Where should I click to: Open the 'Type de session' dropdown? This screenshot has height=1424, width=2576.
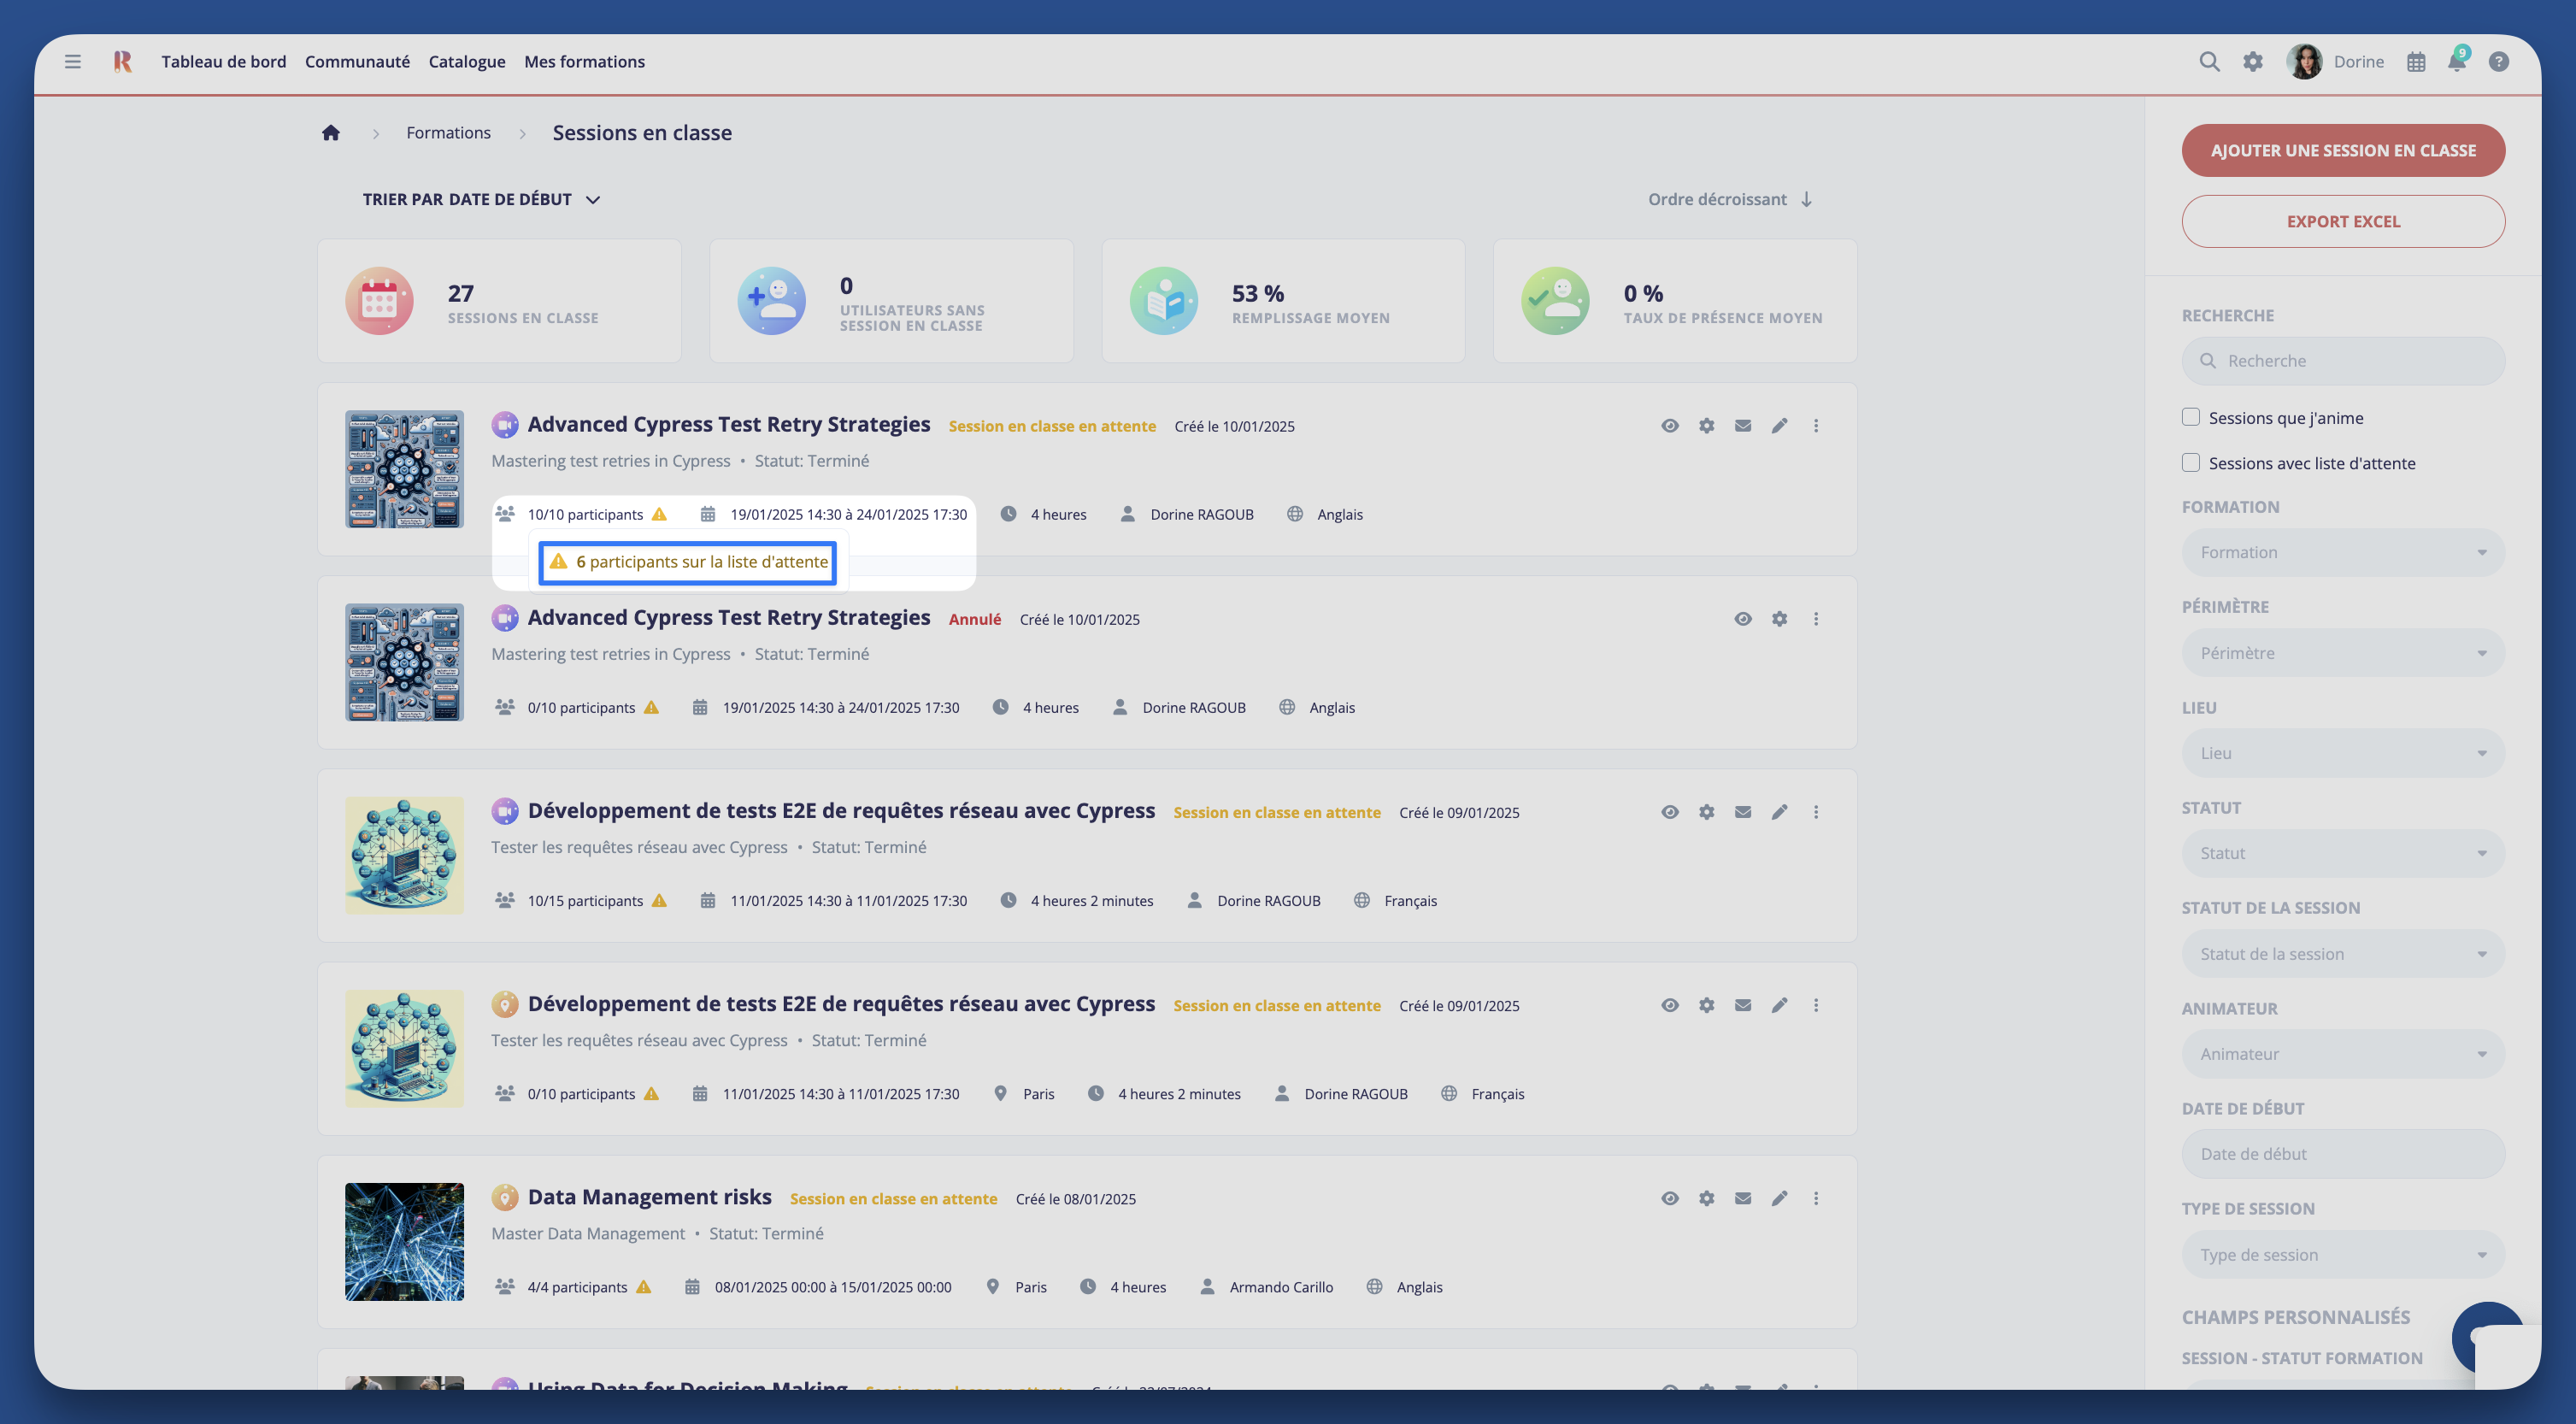pos(2342,1255)
